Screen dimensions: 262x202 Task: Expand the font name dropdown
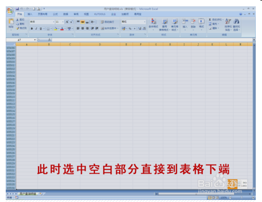click(x=54, y=22)
